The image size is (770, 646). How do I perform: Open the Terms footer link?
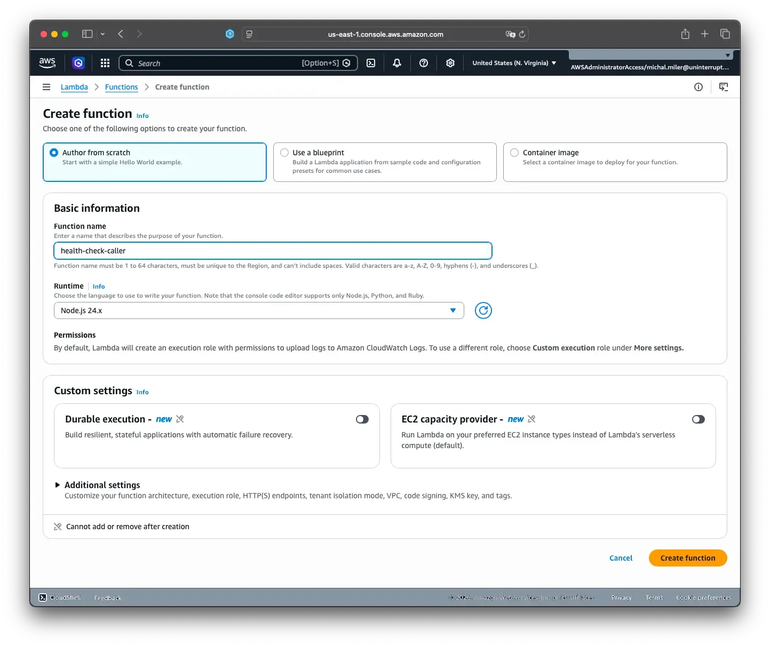[654, 597]
